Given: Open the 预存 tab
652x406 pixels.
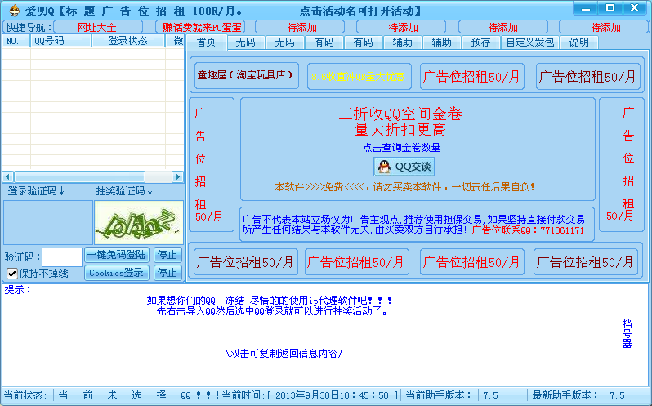Looking at the screenshot, I should (x=480, y=42).
